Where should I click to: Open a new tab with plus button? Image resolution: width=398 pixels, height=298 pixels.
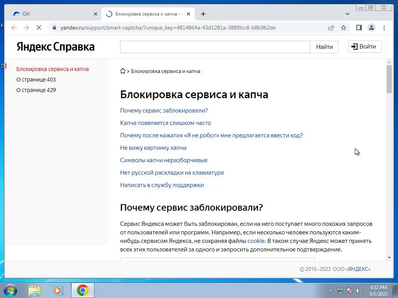(203, 14)
